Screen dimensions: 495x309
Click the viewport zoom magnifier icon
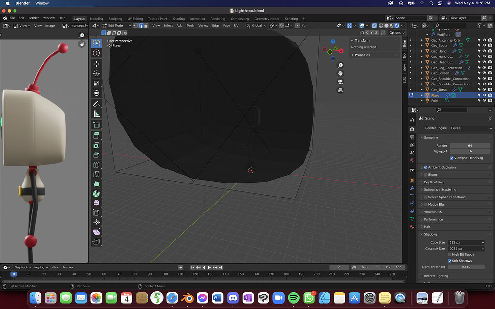[340, 65]
